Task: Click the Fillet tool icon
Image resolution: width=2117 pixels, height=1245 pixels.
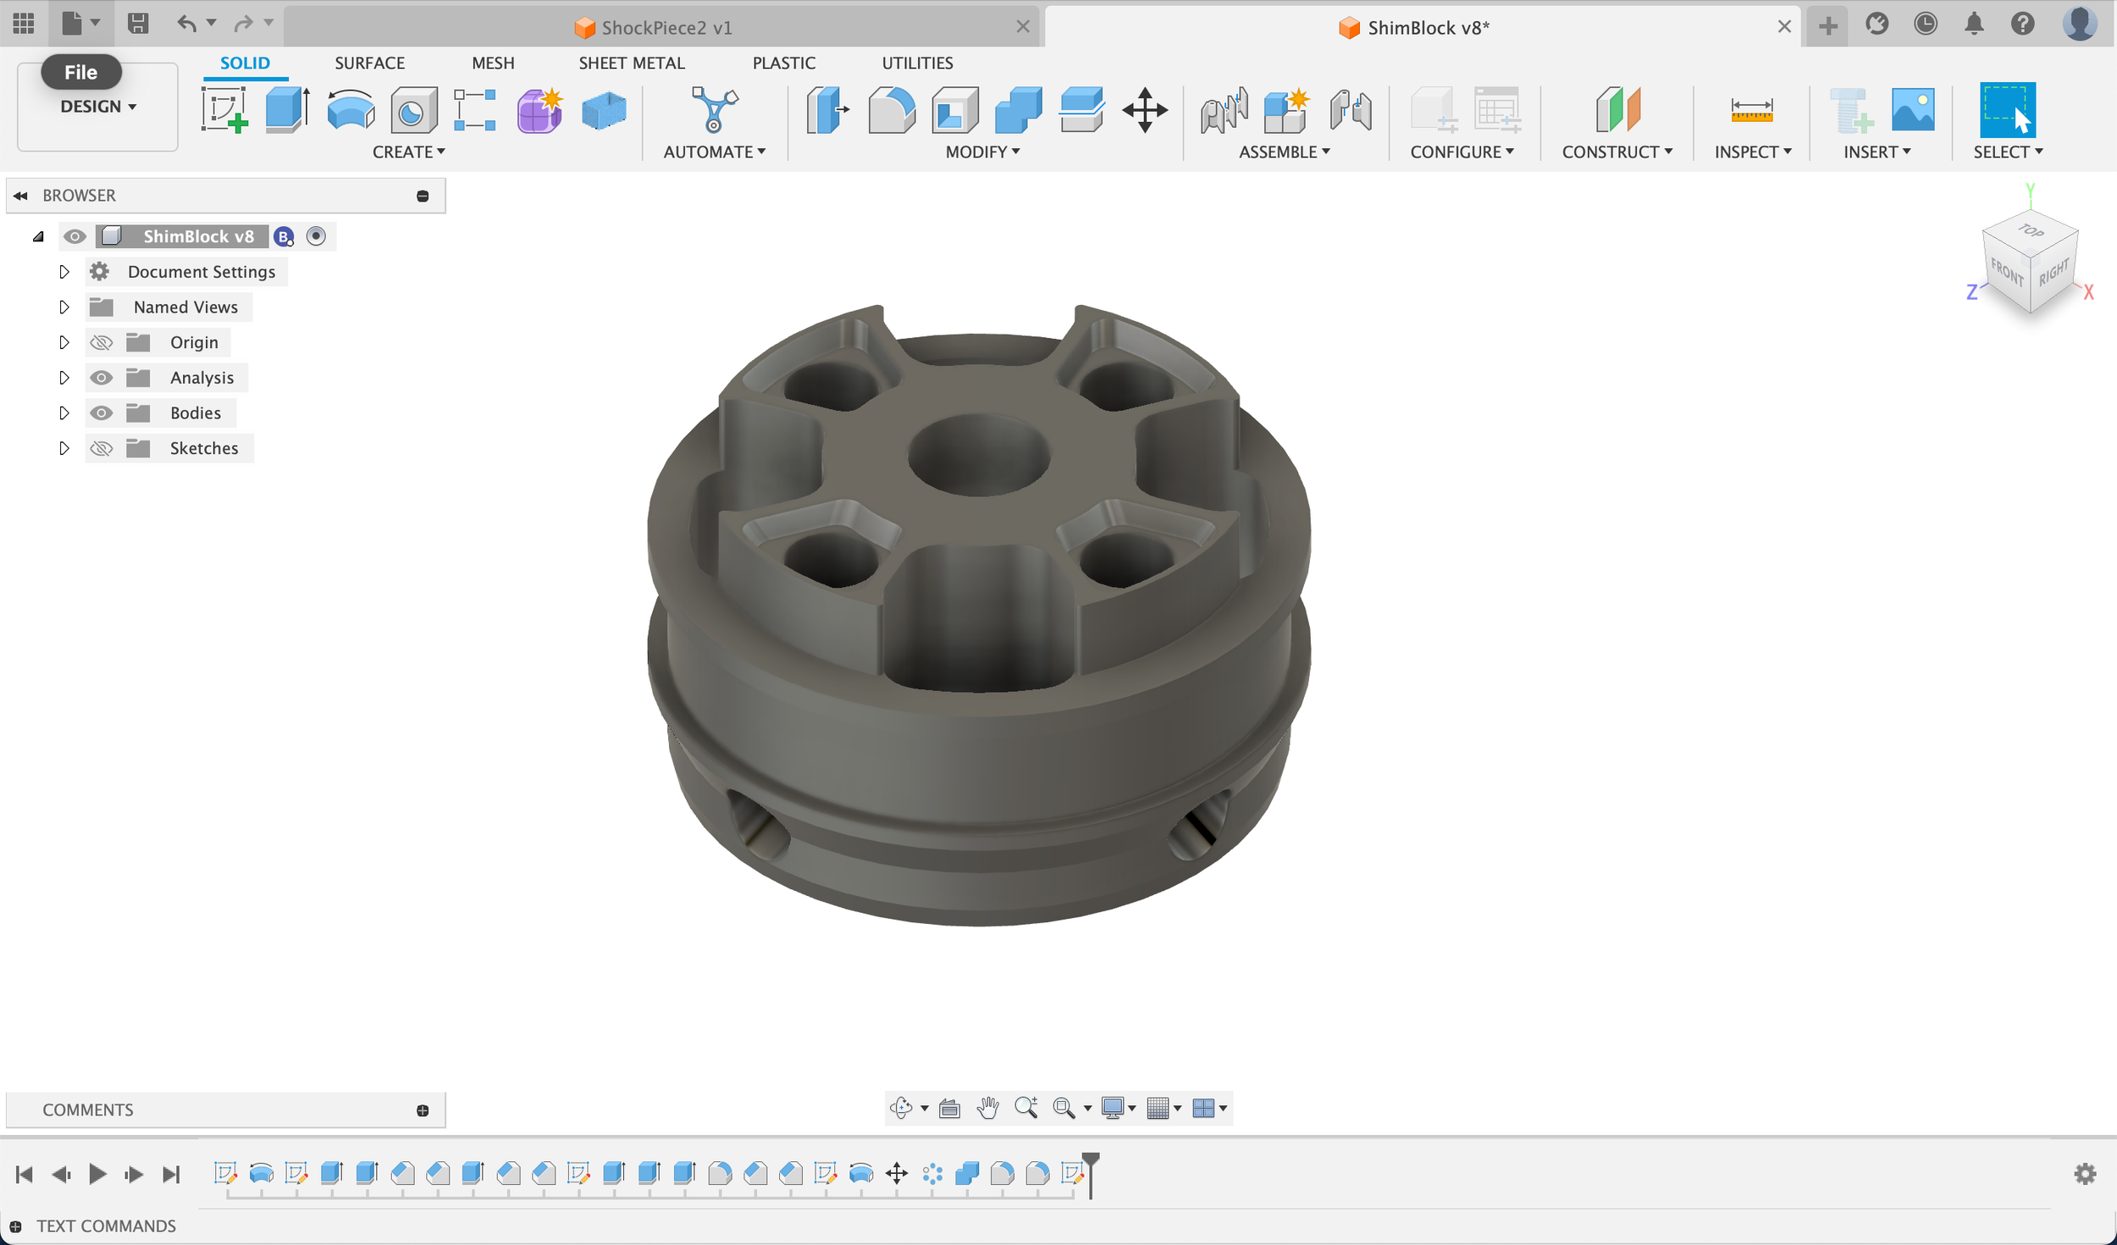Action: 891,110
